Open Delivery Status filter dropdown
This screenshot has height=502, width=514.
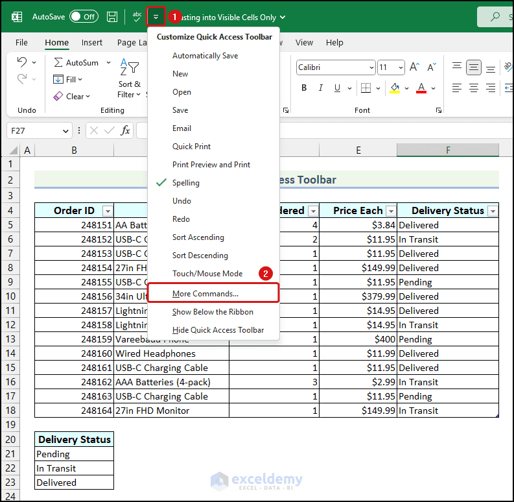coord(493,211)
